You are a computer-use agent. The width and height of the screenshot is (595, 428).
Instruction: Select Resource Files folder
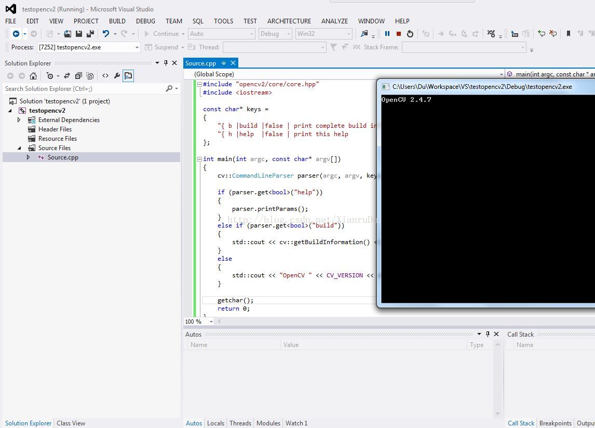pos(58,139)
